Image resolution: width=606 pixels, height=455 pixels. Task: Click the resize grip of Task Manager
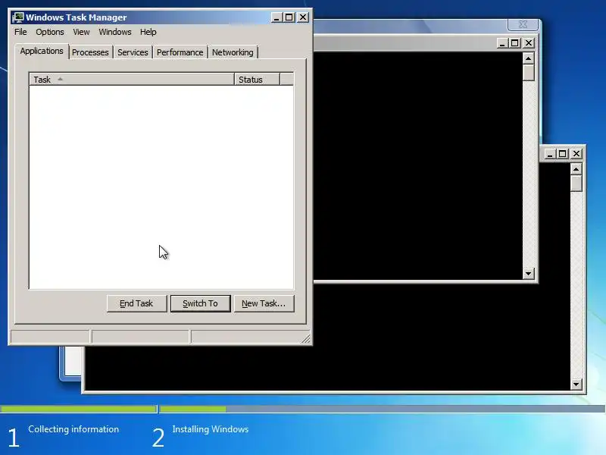pos(306,338)
